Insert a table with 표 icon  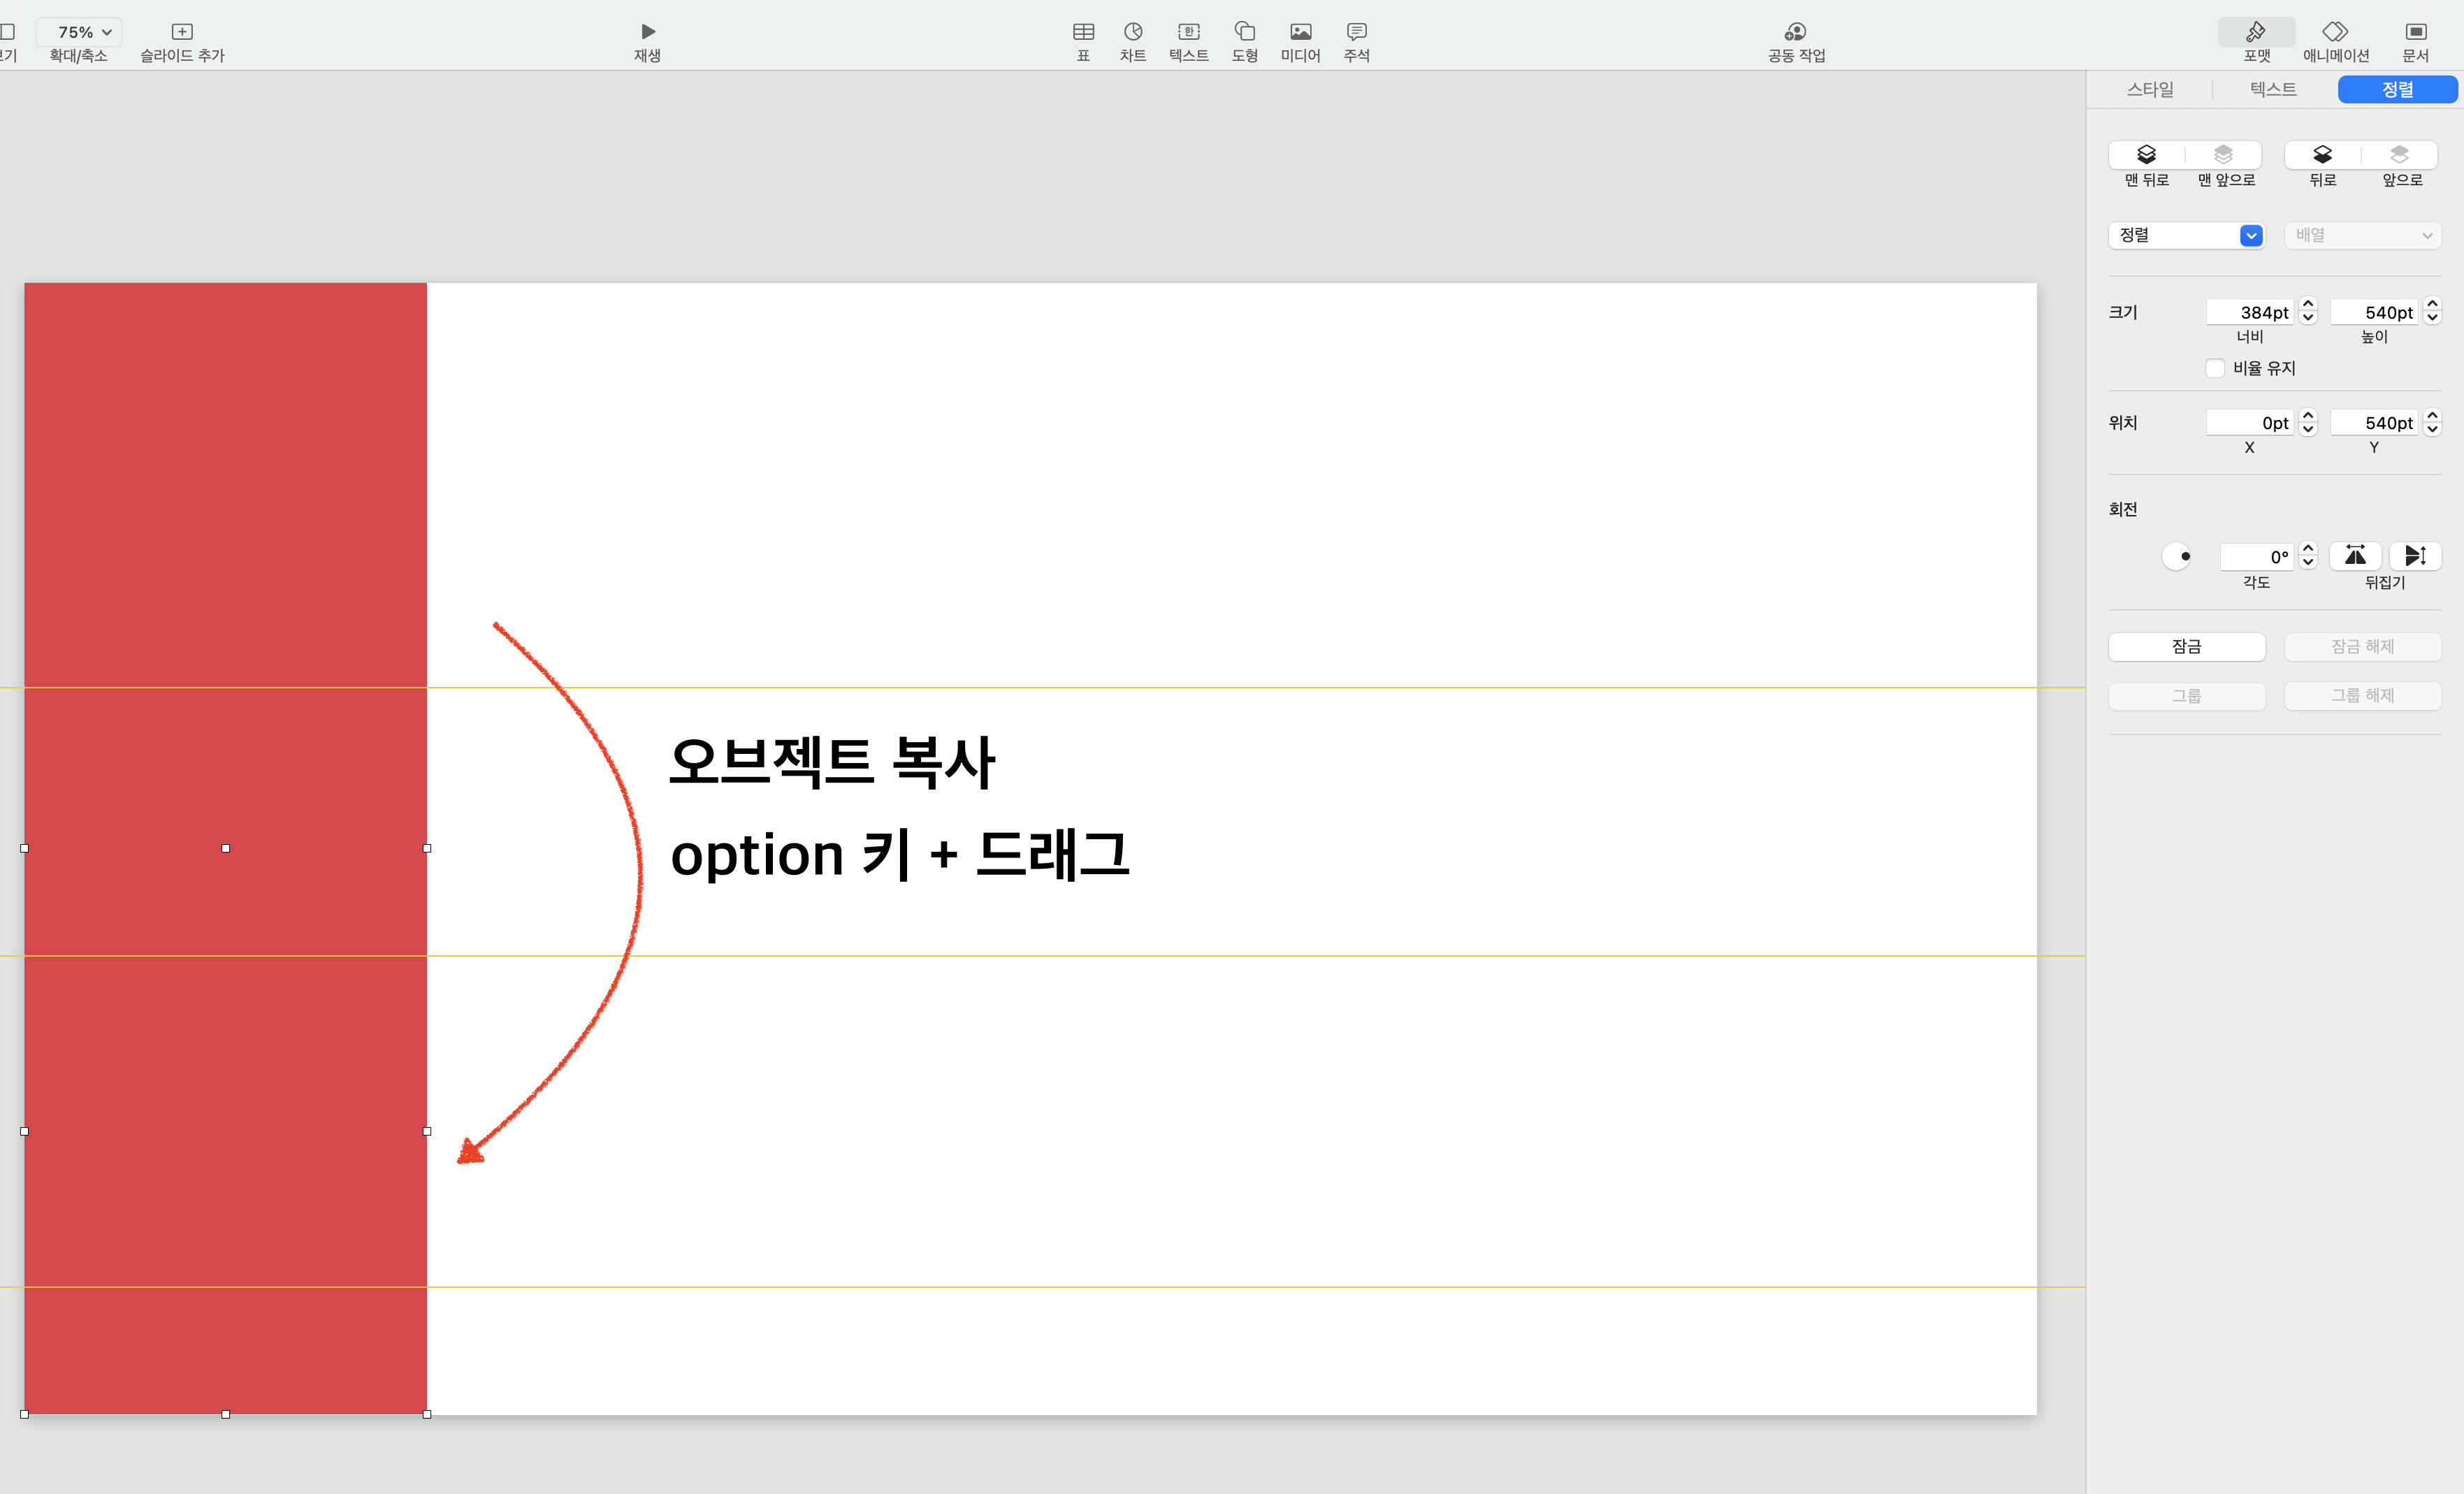(x=1083, y=32)
